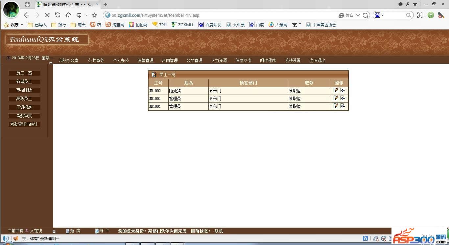The height and width of the screenshot is (245, 449).
Task: Open the 淘宝网 bookmark
Action: click(x=115, y=25)
